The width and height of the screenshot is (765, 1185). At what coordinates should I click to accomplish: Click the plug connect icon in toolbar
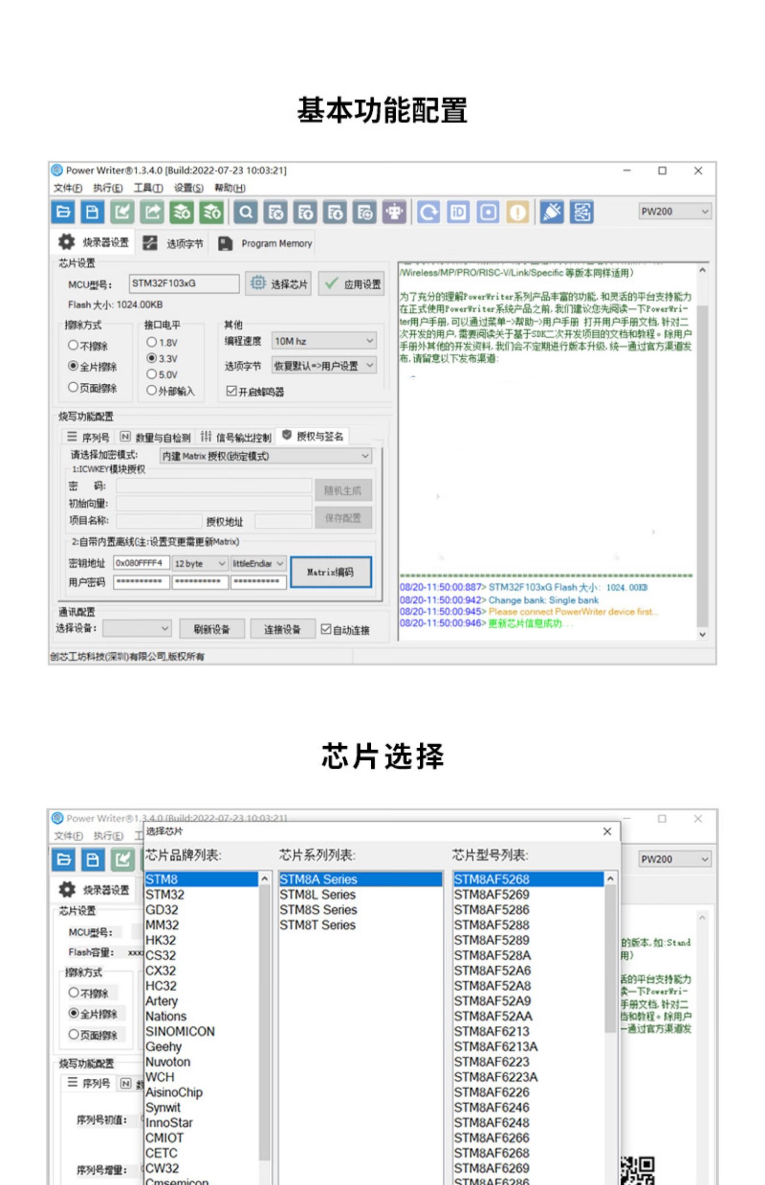pos(552,212)
